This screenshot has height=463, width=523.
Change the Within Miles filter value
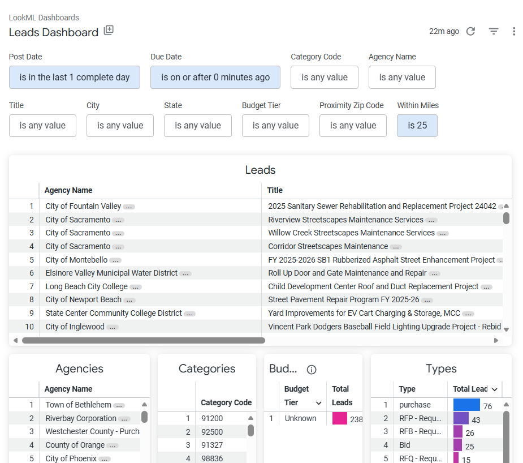(x=417, y=126)
